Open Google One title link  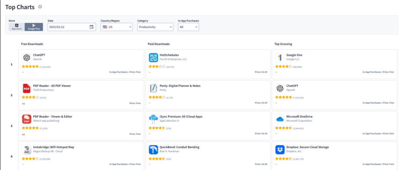(294, 55)
